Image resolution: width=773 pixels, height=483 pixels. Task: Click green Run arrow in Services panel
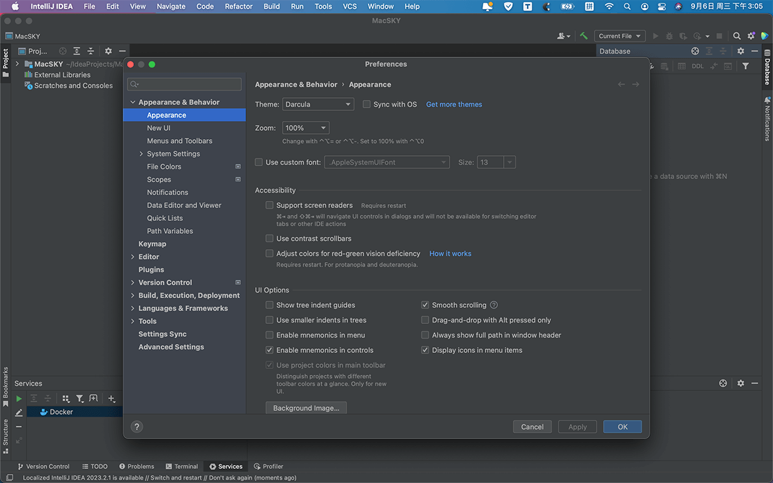tap(19, 399)
